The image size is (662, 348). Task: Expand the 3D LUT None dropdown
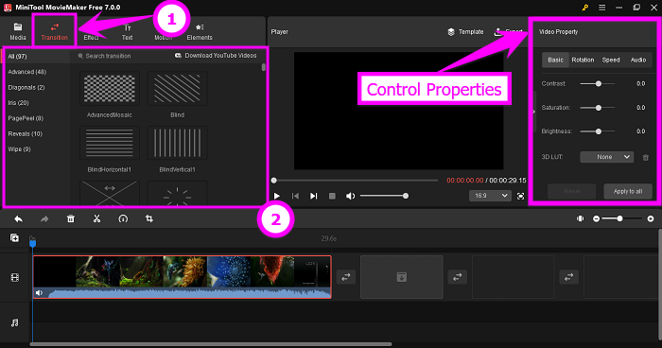(607, 157)
